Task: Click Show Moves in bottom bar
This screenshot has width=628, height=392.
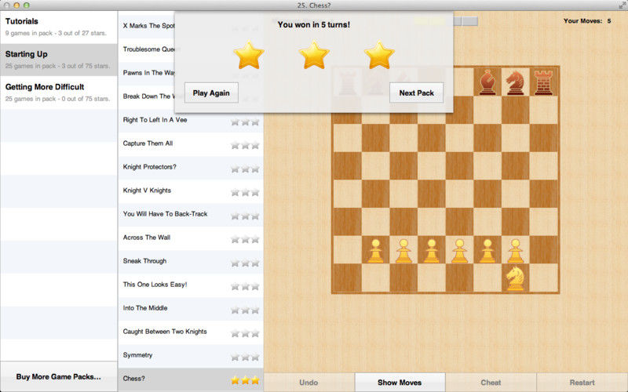Action: tap(400, 383)
